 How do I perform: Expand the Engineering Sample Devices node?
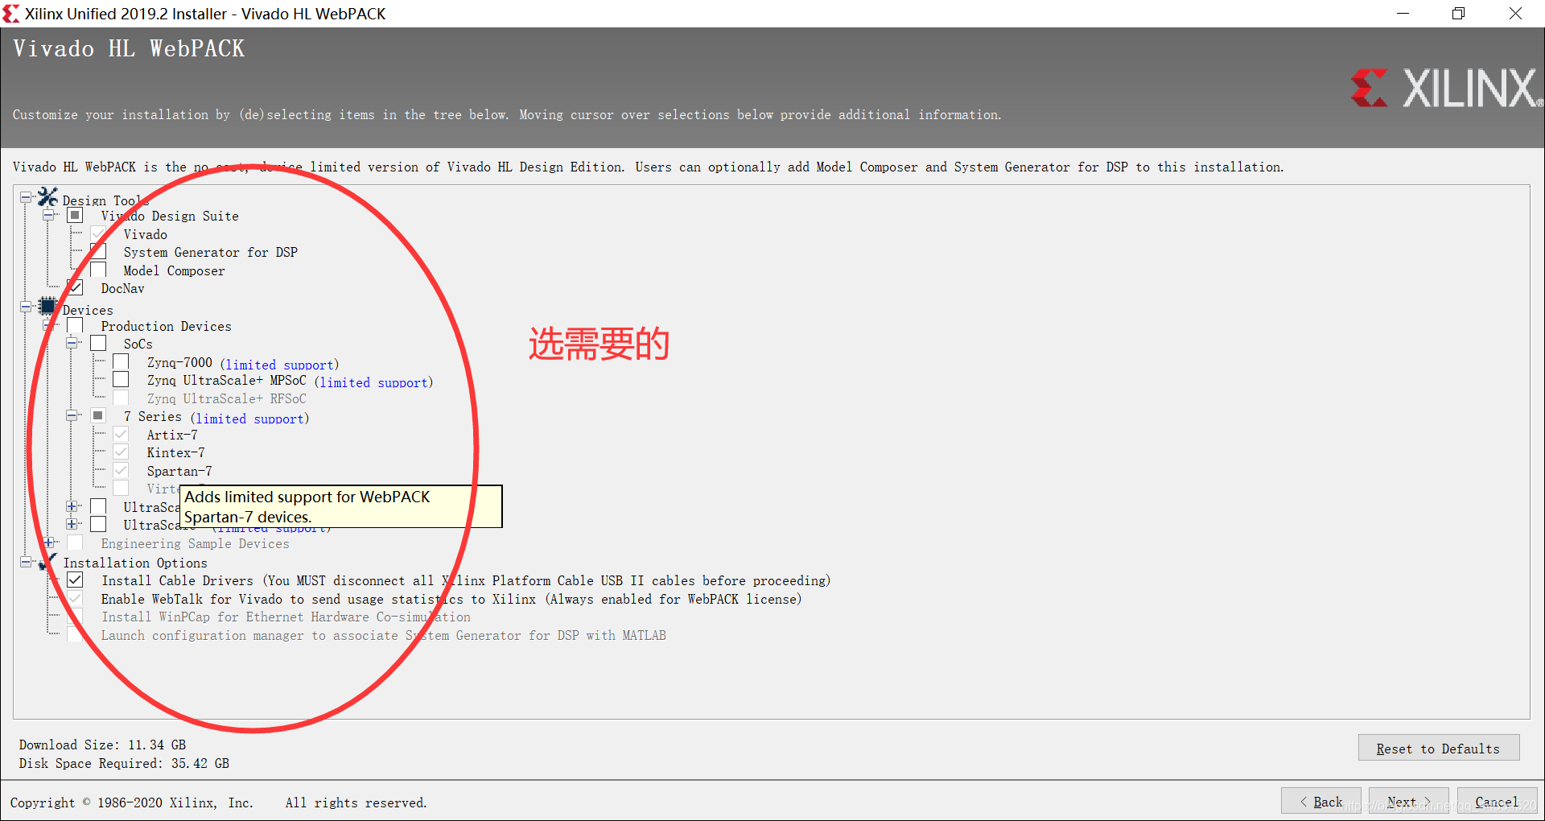(x=49, y=543)
